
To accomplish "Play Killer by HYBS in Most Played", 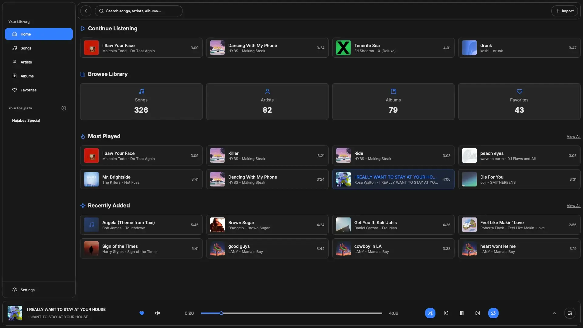I will coord(267,155).
